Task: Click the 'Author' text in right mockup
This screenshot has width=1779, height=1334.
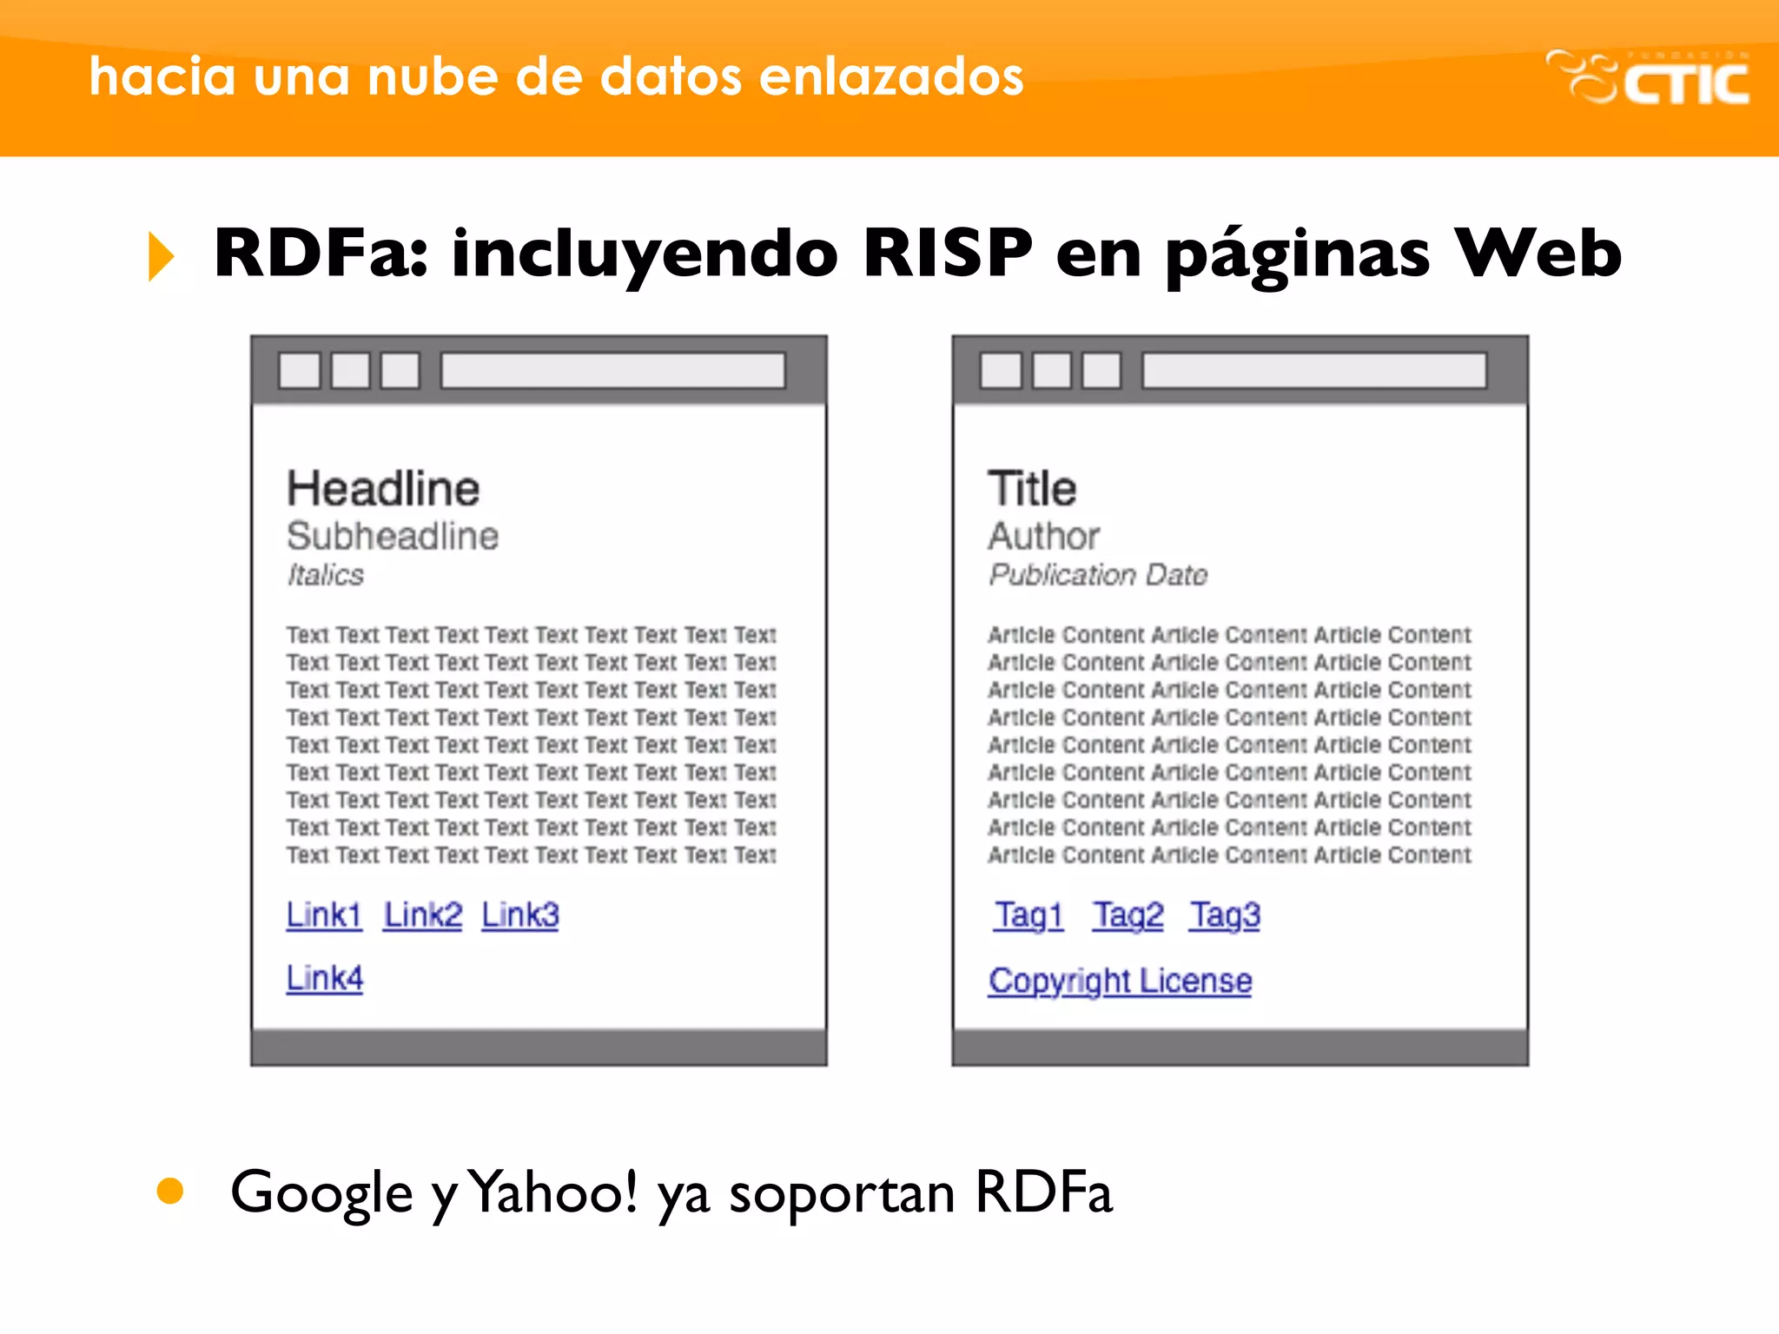Action: 1044,536
